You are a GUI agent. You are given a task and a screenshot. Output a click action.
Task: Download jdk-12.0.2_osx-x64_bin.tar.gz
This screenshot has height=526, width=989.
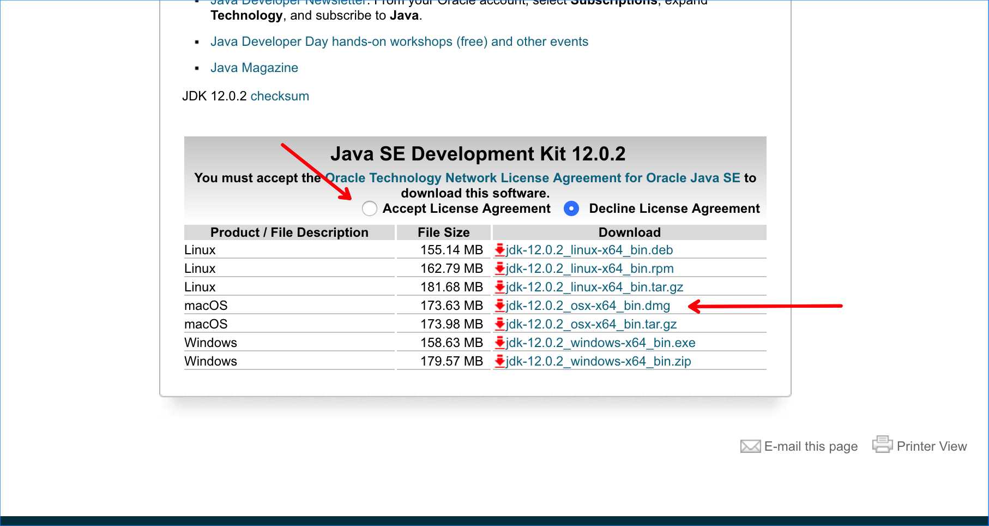click(x=592, y=324)
